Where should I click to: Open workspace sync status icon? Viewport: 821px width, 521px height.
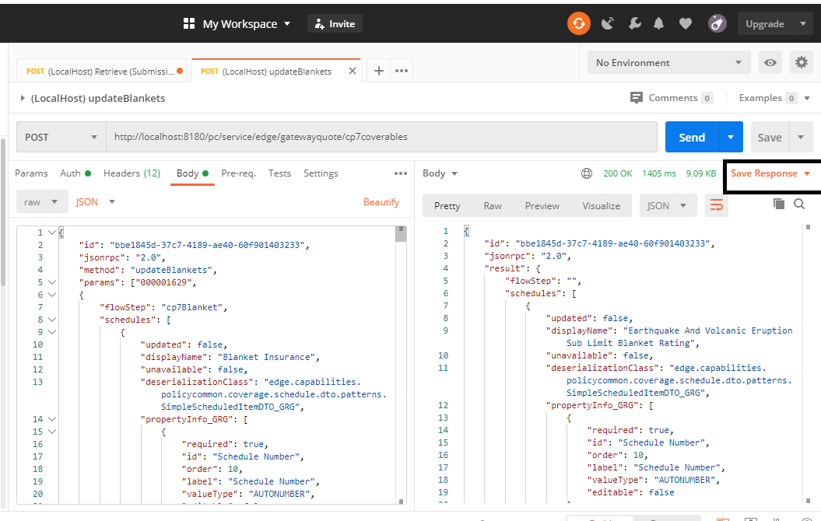point(579,23)
